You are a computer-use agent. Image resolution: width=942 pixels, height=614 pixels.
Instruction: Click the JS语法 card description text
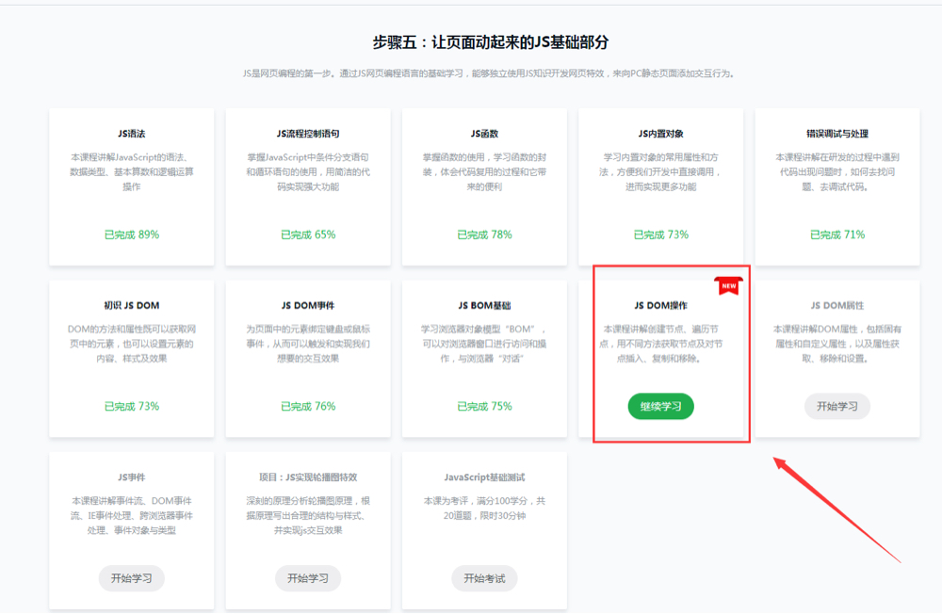click(132, 171)
